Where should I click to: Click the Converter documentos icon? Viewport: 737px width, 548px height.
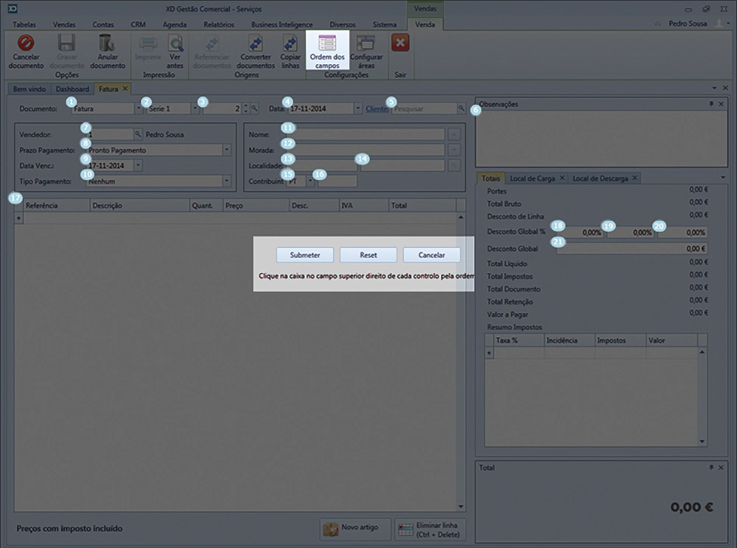[x=256, y=44]
